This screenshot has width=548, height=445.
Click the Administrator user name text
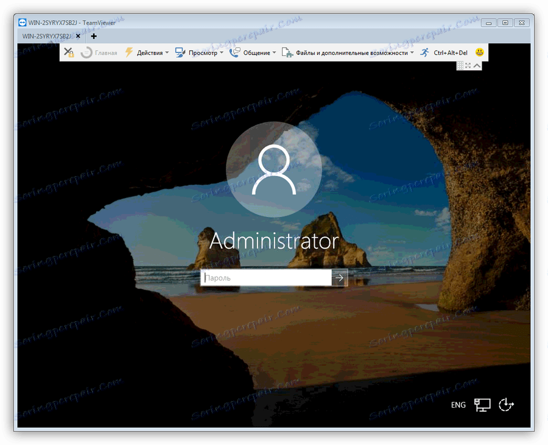coord(273,241)
